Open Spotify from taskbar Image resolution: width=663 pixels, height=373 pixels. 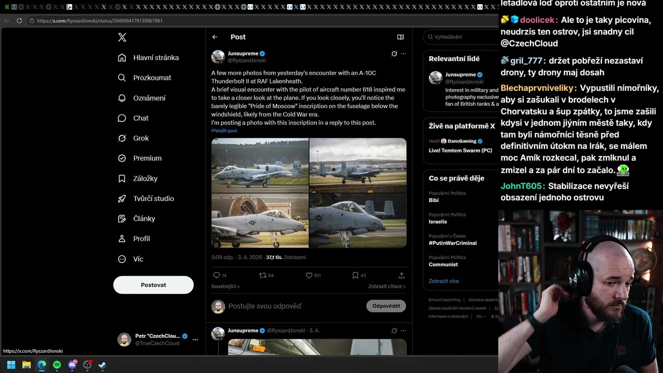pos(57,365)
